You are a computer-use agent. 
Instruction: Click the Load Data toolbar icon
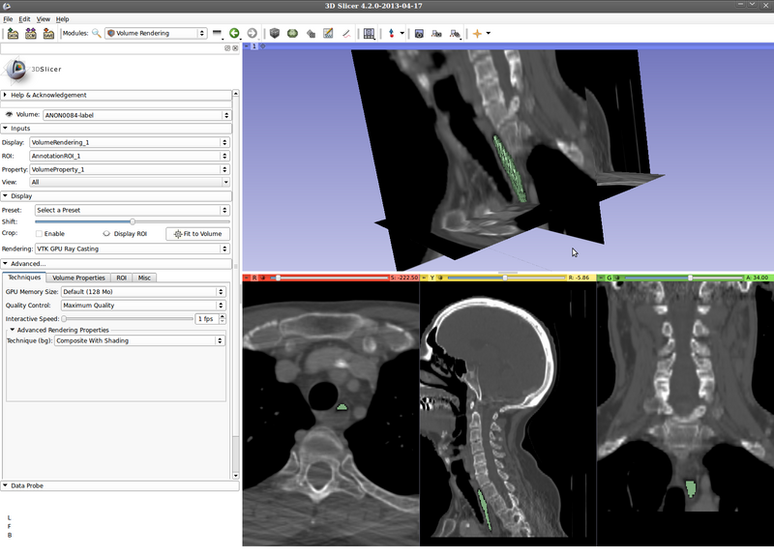coord(13,33)
